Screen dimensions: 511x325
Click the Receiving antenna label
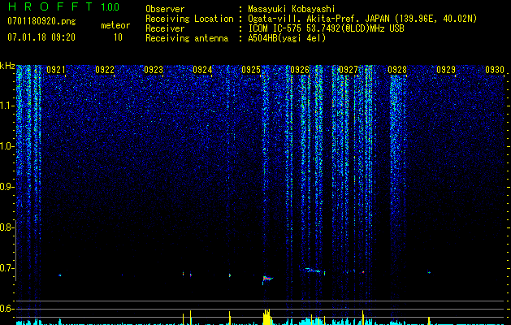pos(187,38)
